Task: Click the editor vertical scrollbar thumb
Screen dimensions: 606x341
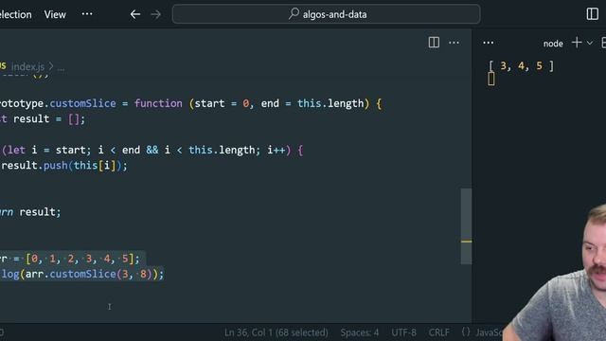Action: tap(466, 225)
